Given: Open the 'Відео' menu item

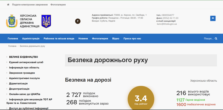Looking at the screenshot, I should (x=116, y=39).
